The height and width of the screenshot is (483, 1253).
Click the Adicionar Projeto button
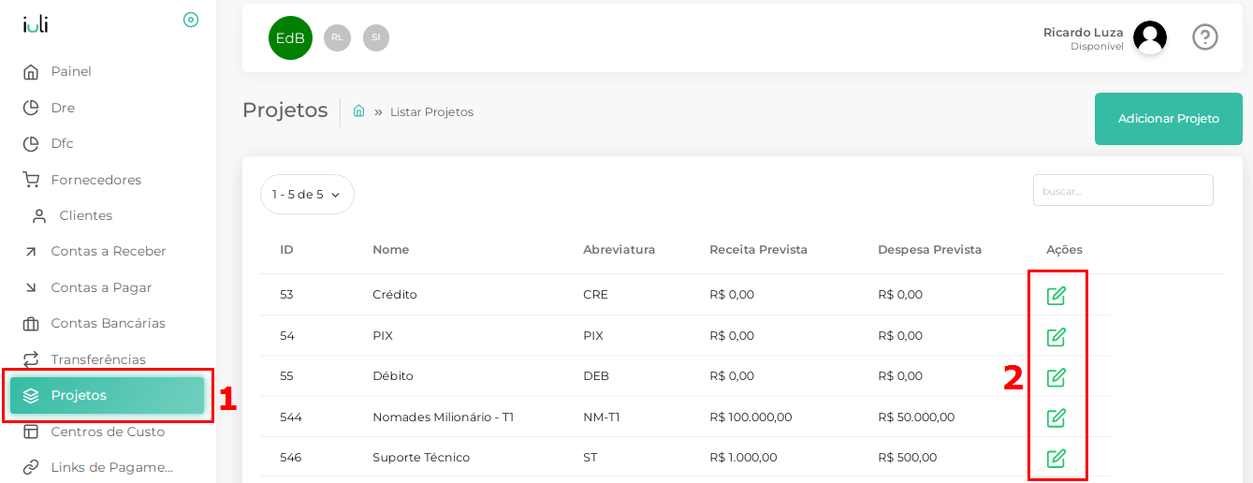point(1168,119)
